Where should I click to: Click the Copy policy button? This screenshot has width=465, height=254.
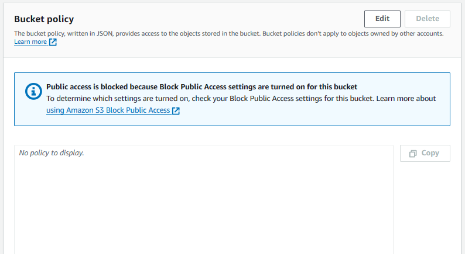[425, 153]
